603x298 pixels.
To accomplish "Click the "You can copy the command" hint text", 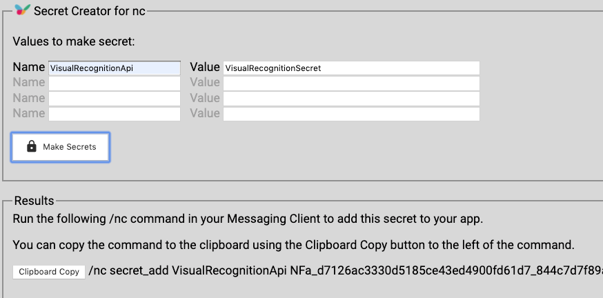I will pyautogui.click(x=293, y=245).
